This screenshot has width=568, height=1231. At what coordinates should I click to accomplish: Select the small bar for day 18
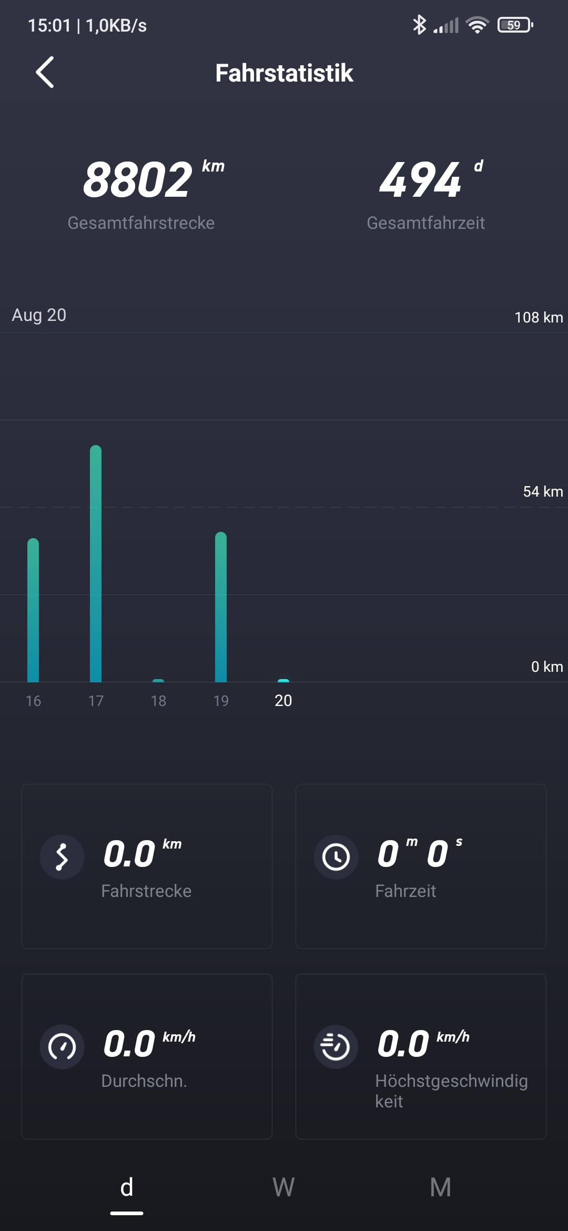tap(158, 680)
